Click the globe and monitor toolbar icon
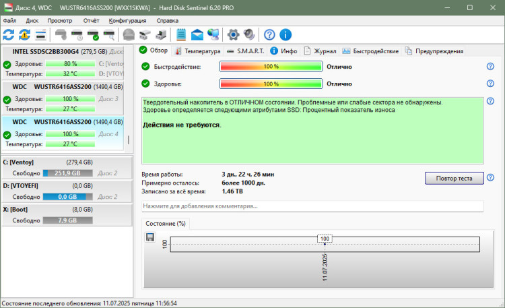Image resolution: width=505 pixels, height=308 pixels. pyautogui.click(x=213, y=35)
